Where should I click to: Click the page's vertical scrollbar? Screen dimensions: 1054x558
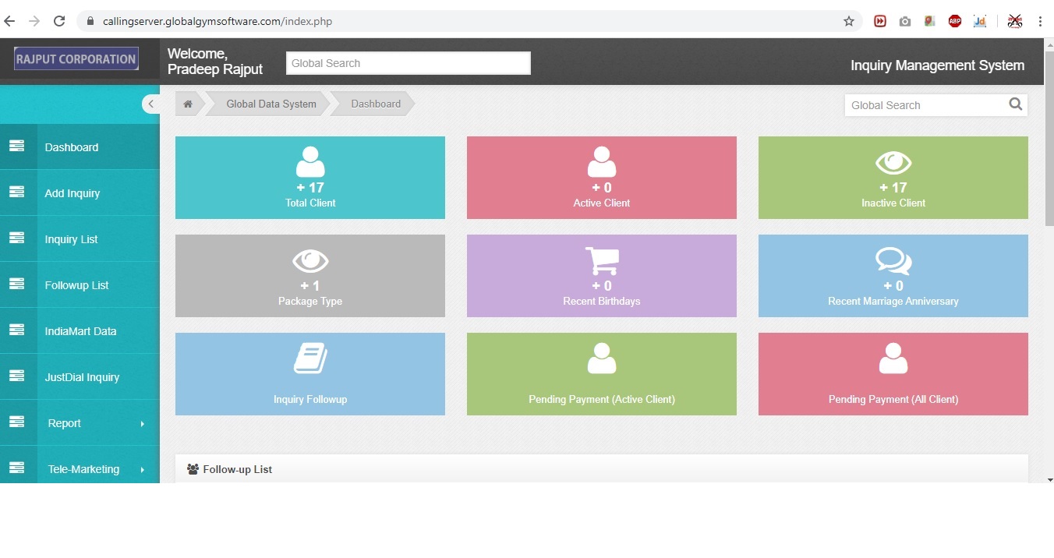(x=1049, y=140)
